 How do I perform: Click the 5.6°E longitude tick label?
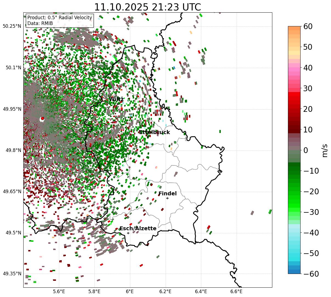(59, 291)
